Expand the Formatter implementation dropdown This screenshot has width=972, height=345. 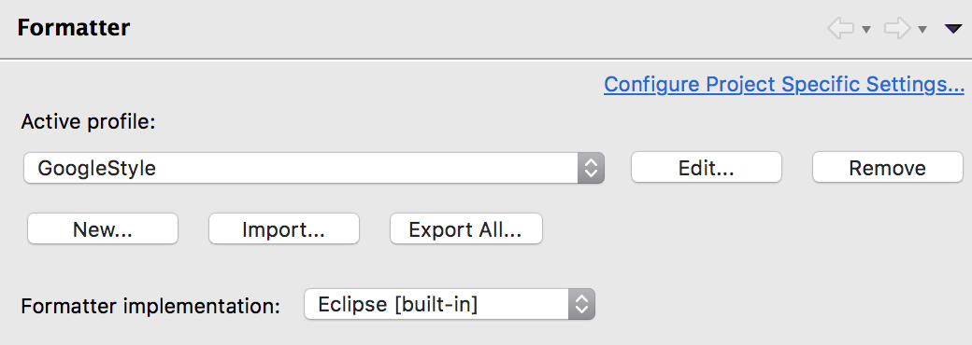click(x=449, y=304)
